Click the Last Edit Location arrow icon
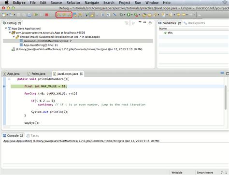 178,15
